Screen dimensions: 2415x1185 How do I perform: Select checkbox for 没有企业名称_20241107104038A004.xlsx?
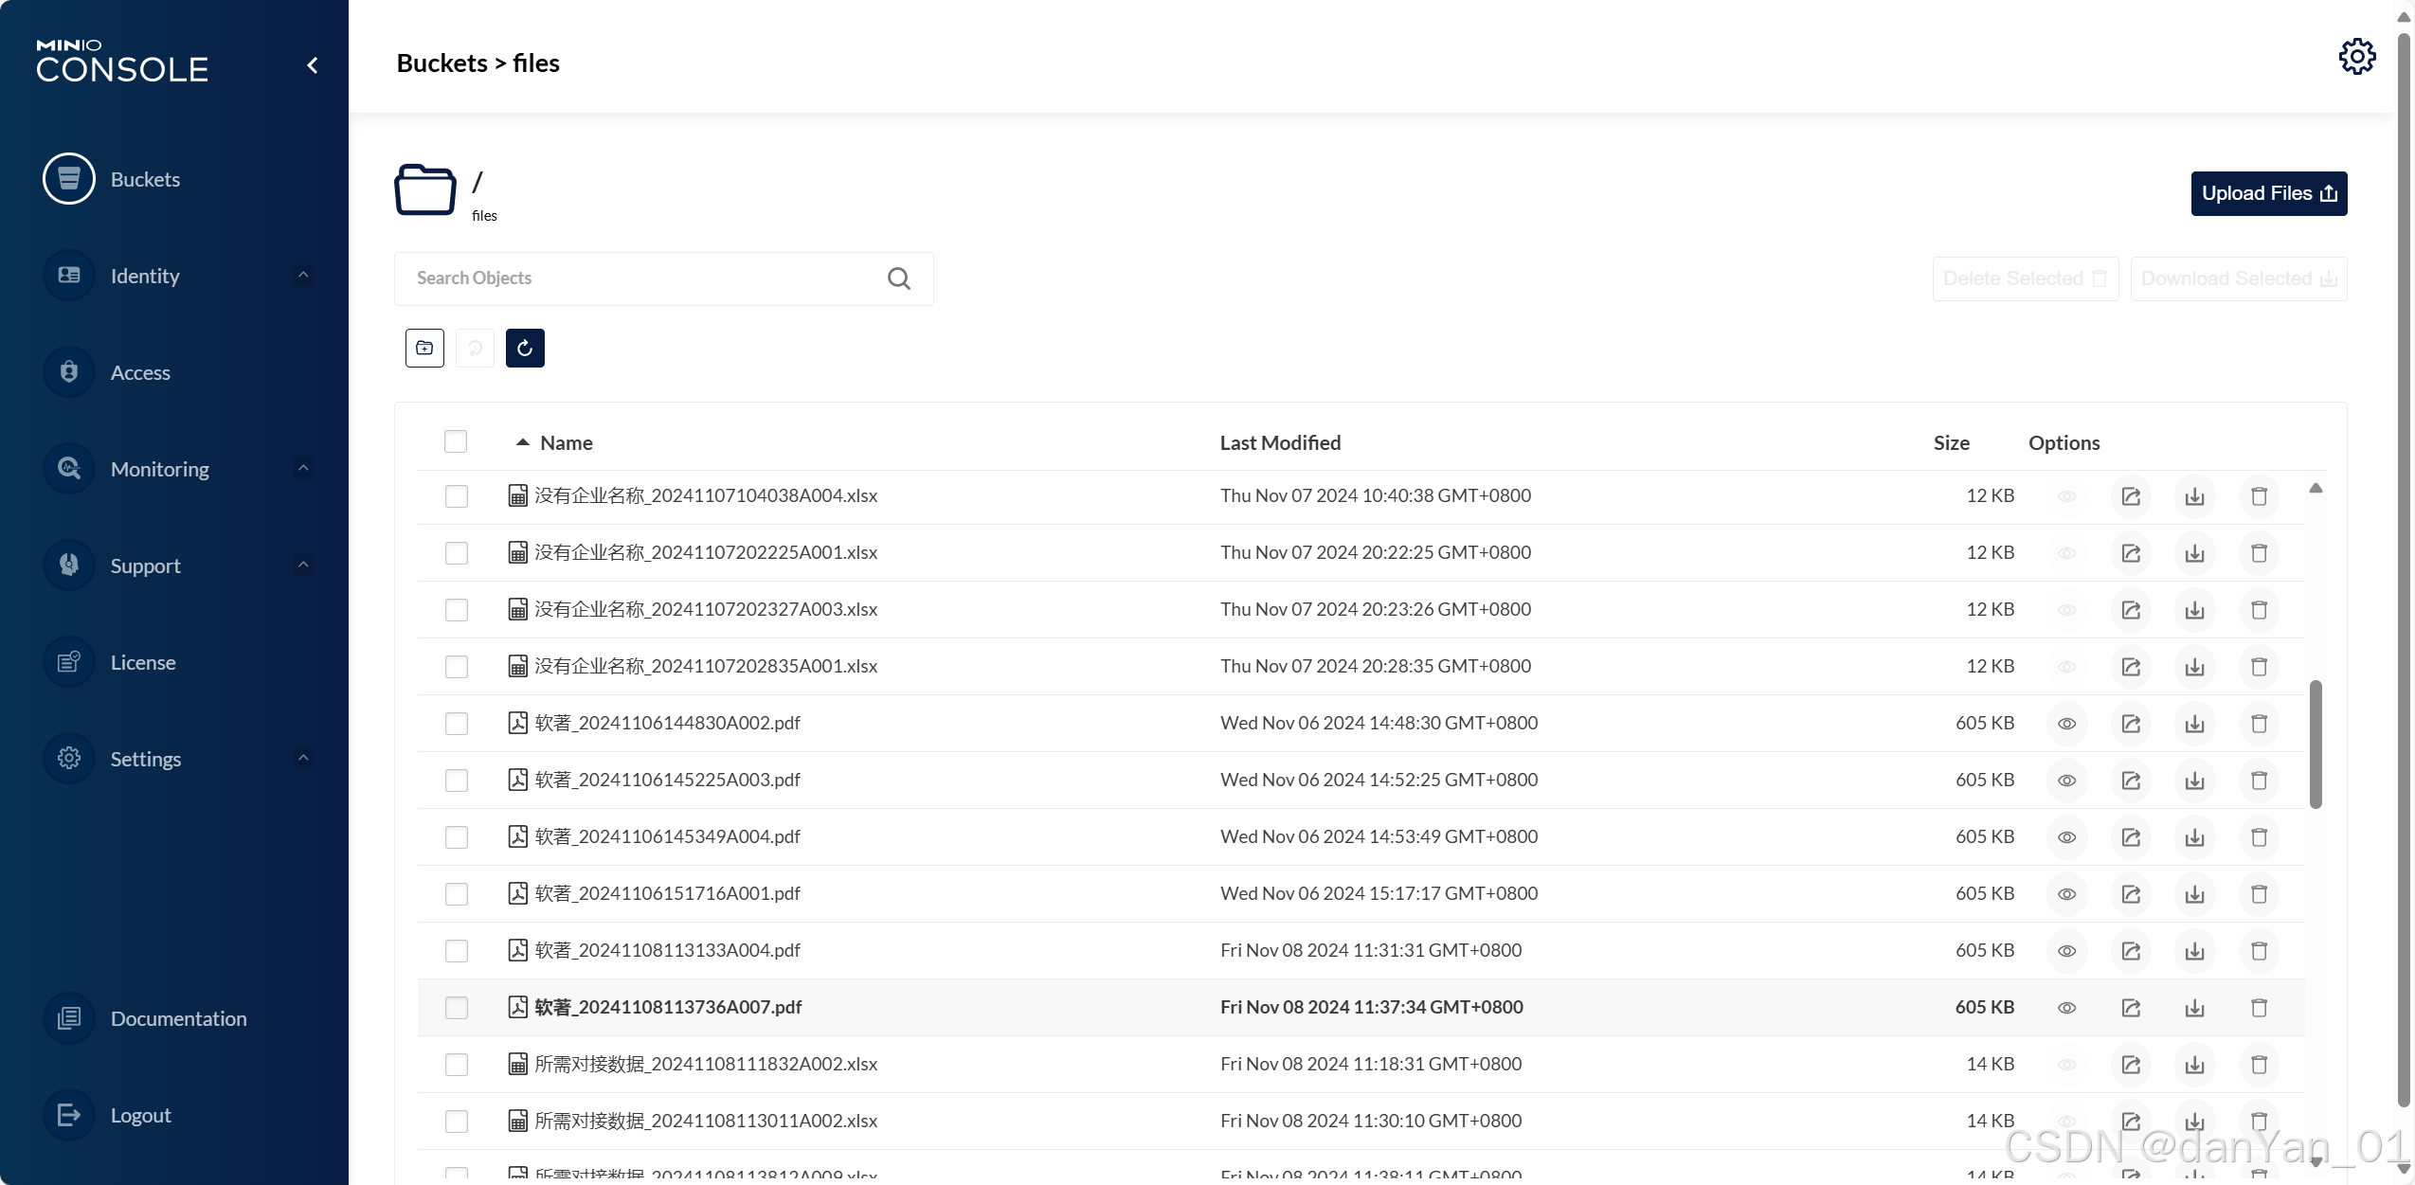click(457, 496)
